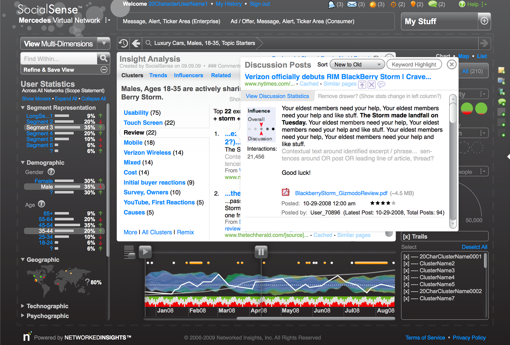Screen dimensions: 510x345
Task: Open the green chat bubble icon
Action: coord(433,4)
